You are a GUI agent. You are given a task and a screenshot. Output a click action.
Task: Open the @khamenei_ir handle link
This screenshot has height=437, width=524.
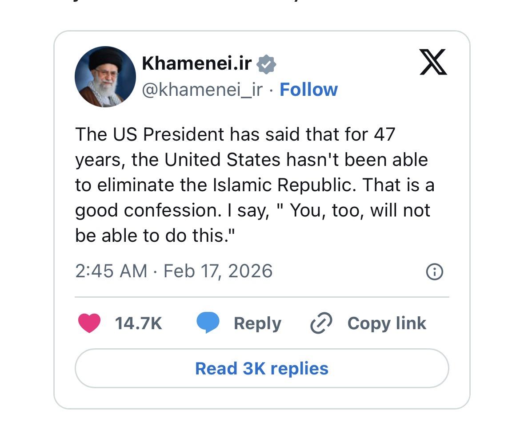point(202,90)
